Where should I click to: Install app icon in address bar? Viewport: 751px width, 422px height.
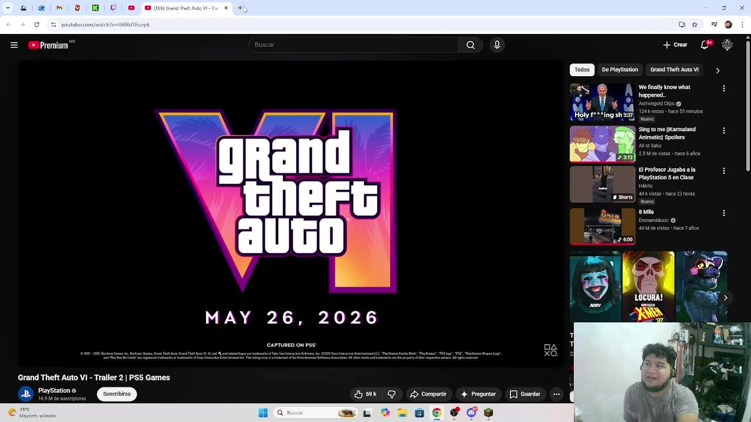pyautogui.click(x=682, y=25)
